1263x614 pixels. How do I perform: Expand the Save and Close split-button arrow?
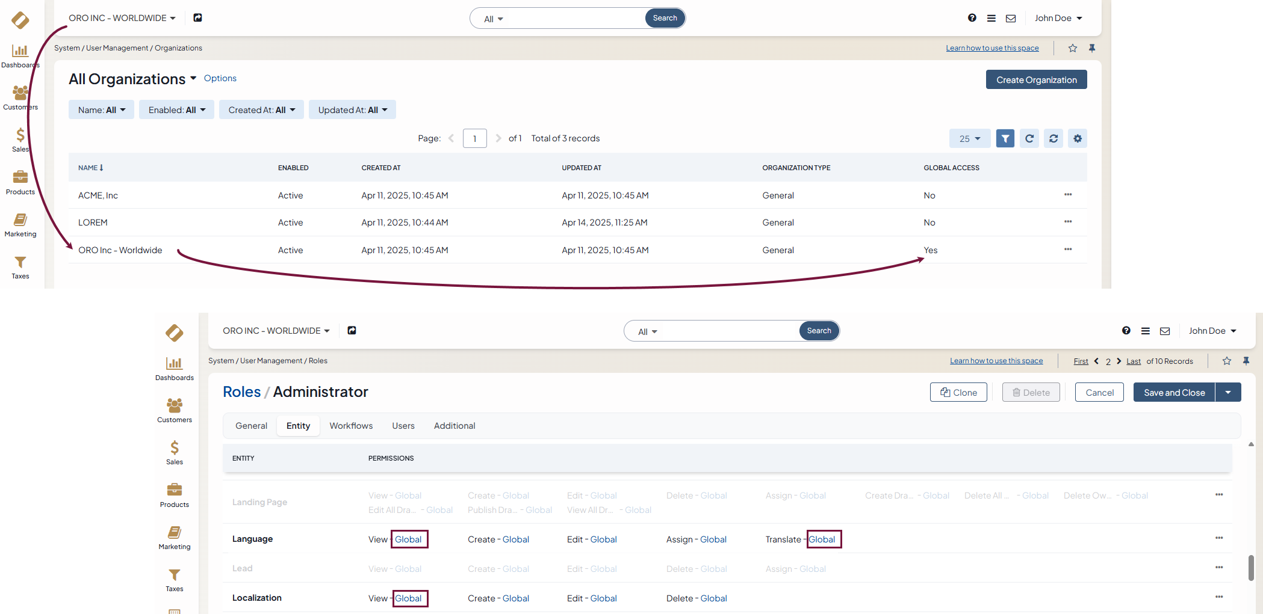coord(1228,392)
